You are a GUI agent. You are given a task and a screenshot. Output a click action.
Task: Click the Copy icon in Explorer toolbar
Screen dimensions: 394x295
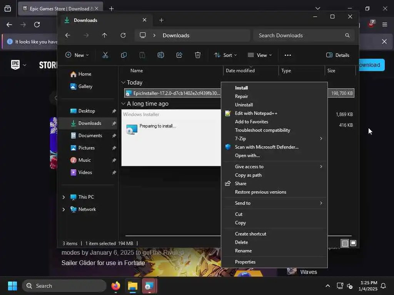tap(124, 55)
